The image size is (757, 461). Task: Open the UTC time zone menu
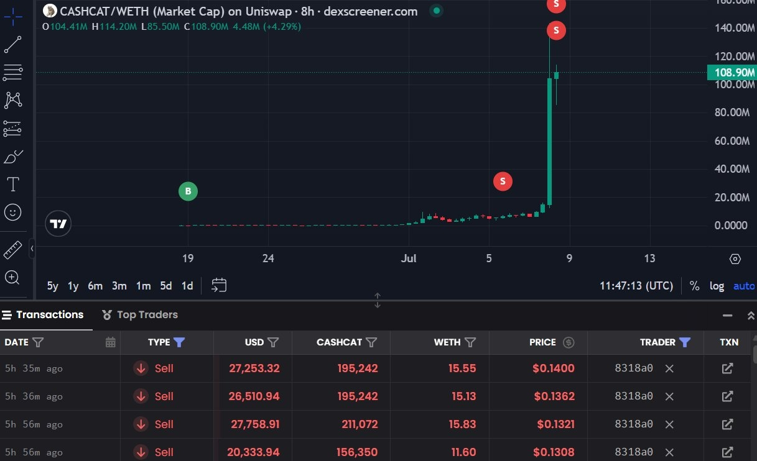[x=636, y=286]
